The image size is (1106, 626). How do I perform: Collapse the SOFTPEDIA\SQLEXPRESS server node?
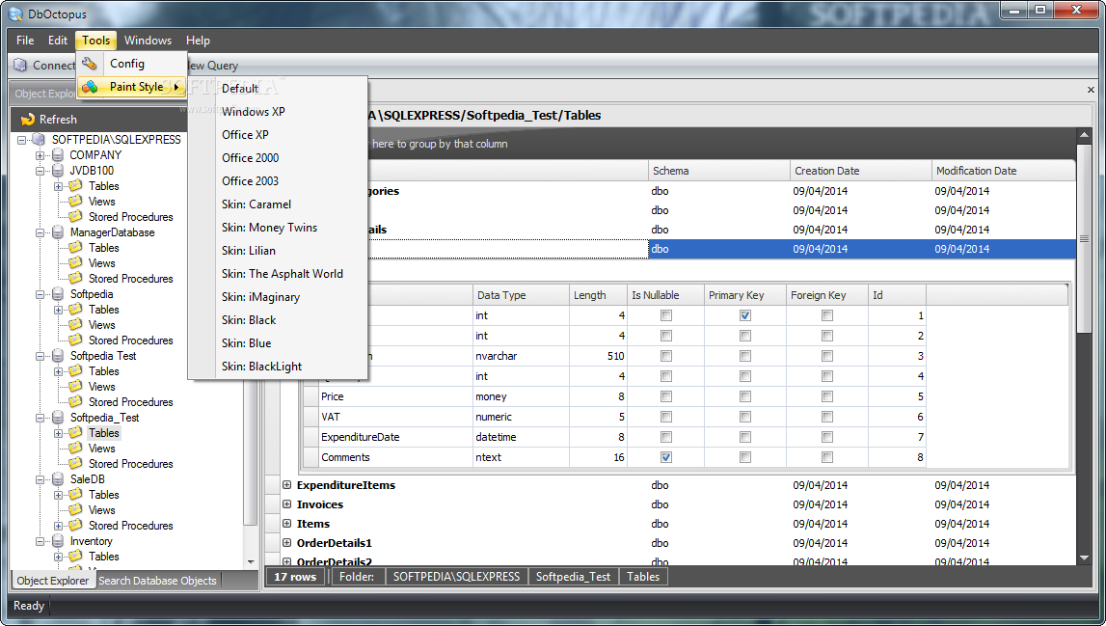coord(22,140)
